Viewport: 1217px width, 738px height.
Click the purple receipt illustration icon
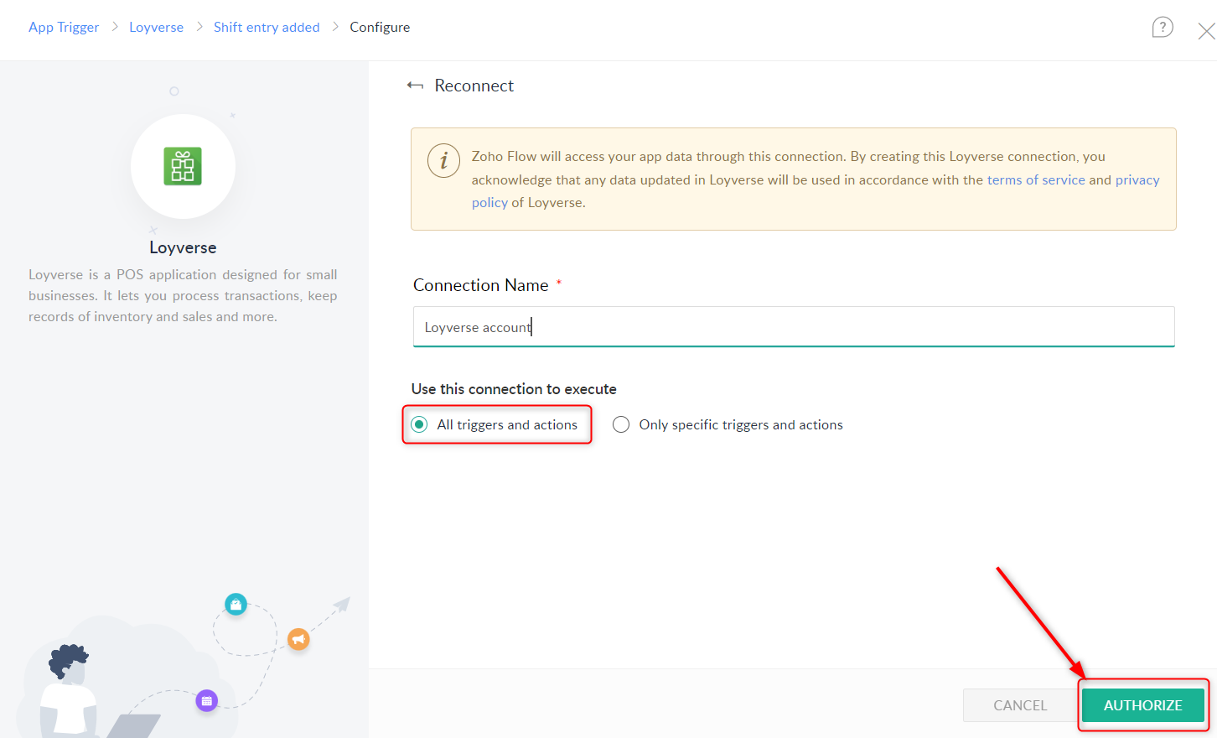pos(207,700)
